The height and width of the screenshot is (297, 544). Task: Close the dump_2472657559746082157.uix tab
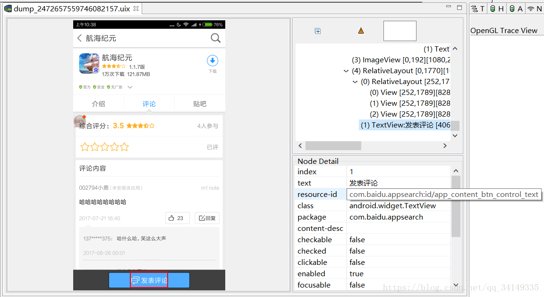point(136,8)
